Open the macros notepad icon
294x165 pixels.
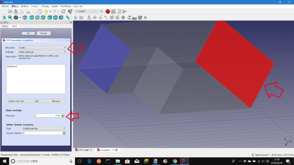coord(119,11)
